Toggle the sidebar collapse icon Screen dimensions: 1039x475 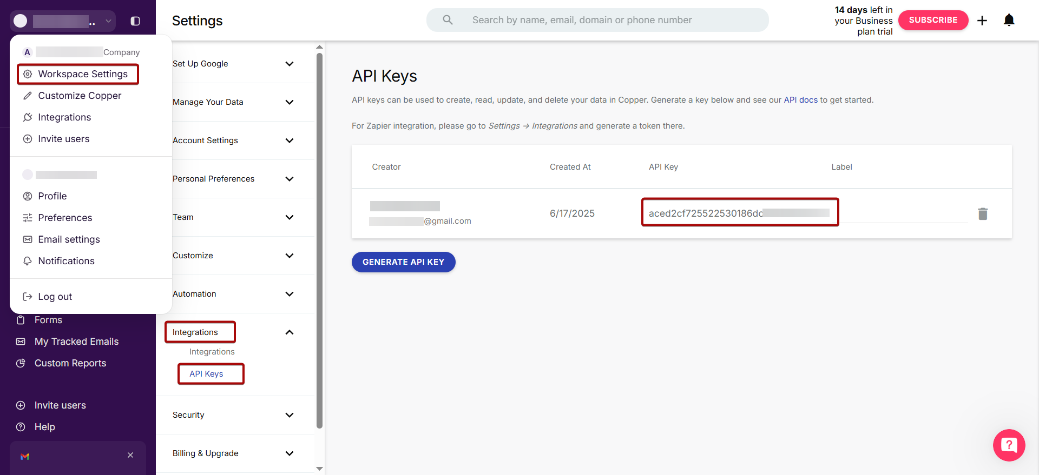(x=135, y=21)
